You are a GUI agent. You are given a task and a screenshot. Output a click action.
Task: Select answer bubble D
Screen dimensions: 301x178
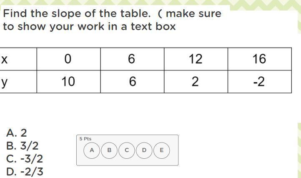coord(144,150)
